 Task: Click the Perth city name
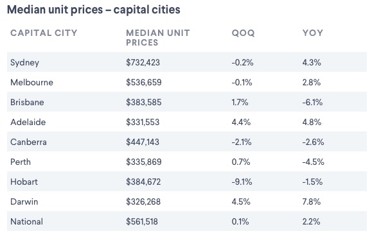point(21,162)
